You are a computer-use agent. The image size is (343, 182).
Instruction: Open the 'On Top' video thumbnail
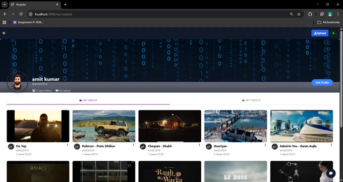click(x=38, y=126)
